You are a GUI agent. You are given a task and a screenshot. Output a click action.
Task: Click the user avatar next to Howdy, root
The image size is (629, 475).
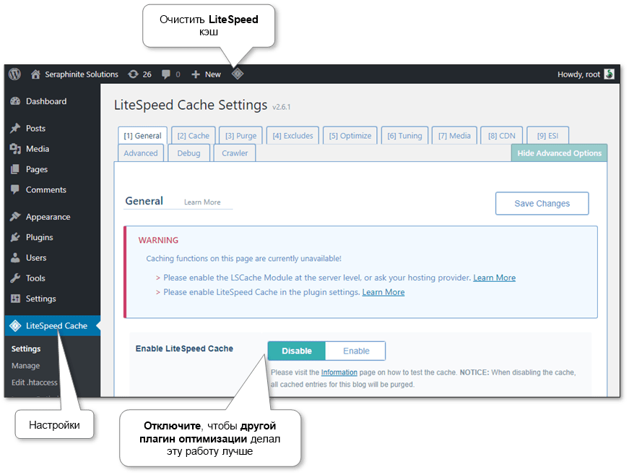click(x=609, y=74)
